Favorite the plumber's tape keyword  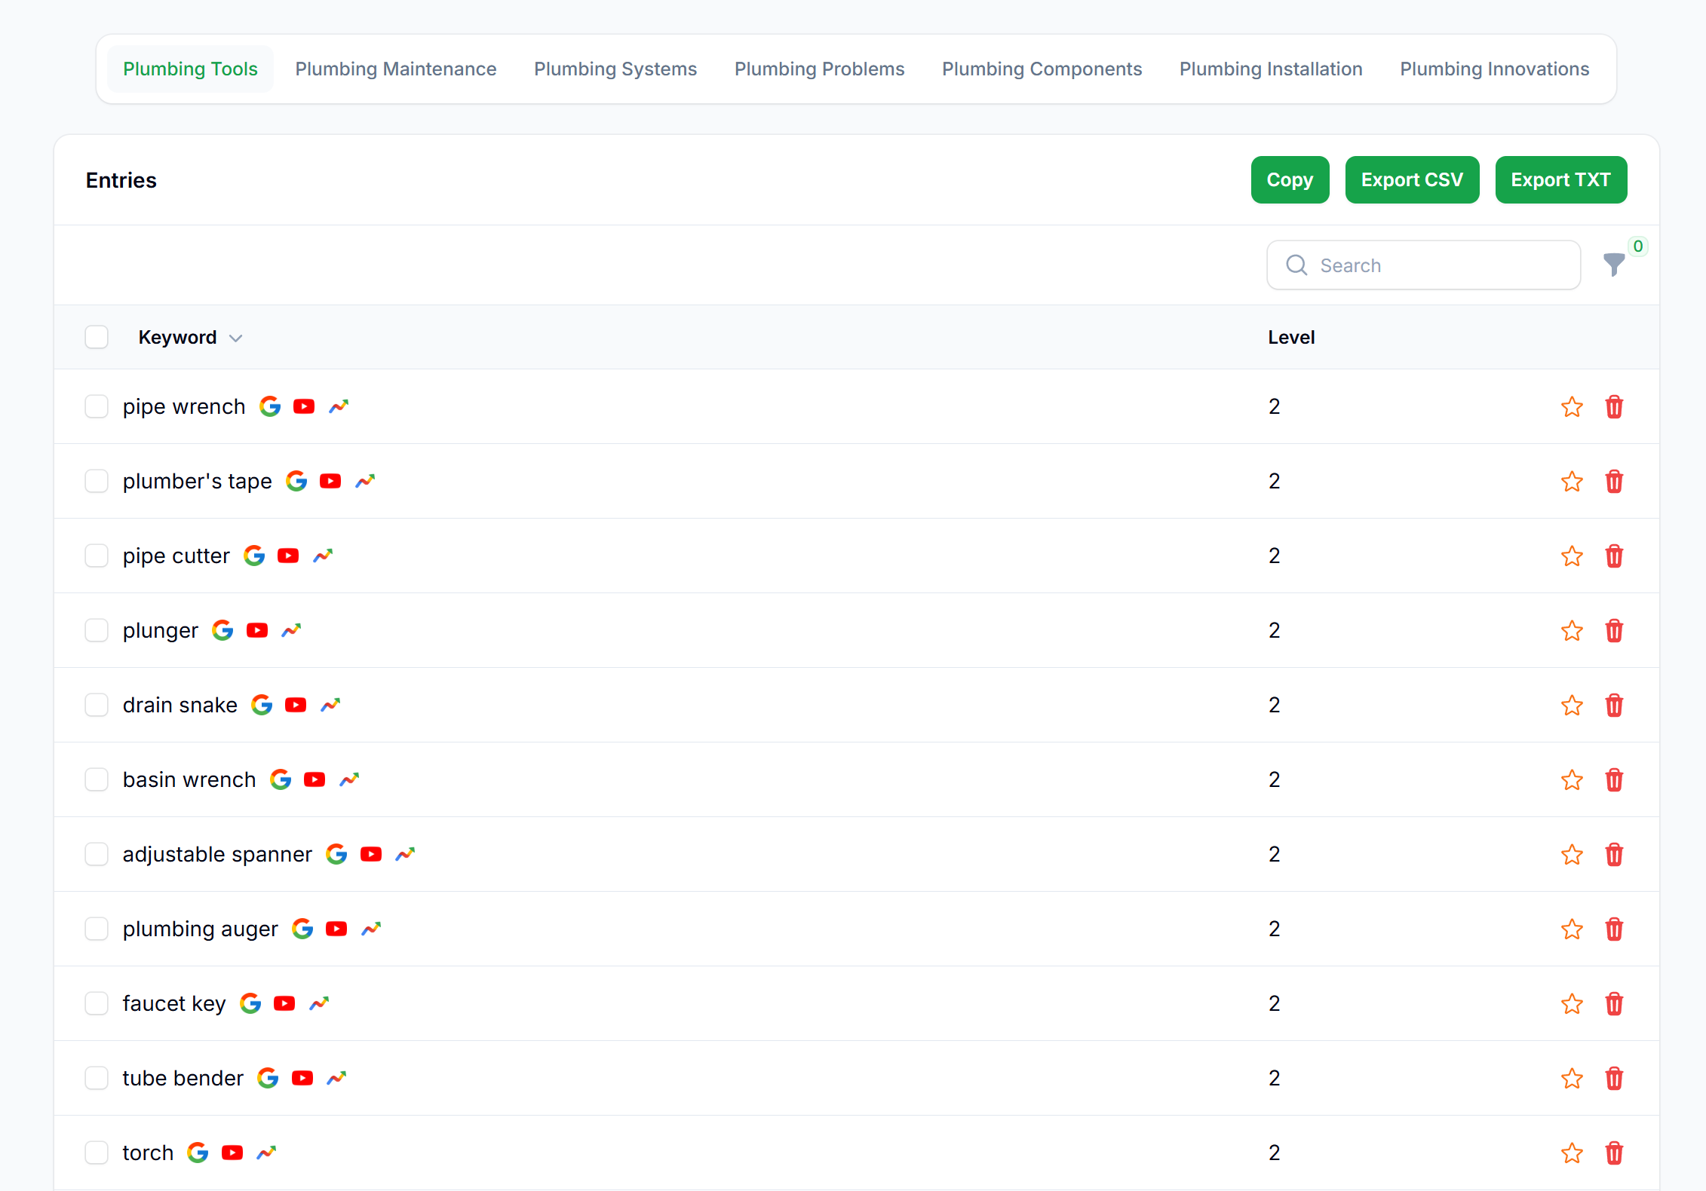point(1572,482)
